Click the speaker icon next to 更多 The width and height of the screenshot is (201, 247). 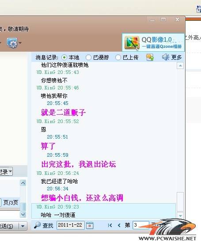(x=165, y=57)
